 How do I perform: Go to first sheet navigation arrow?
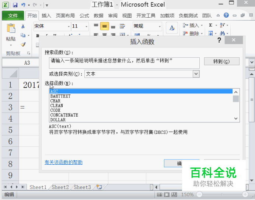pyautogui.click(x=5, y=187)
